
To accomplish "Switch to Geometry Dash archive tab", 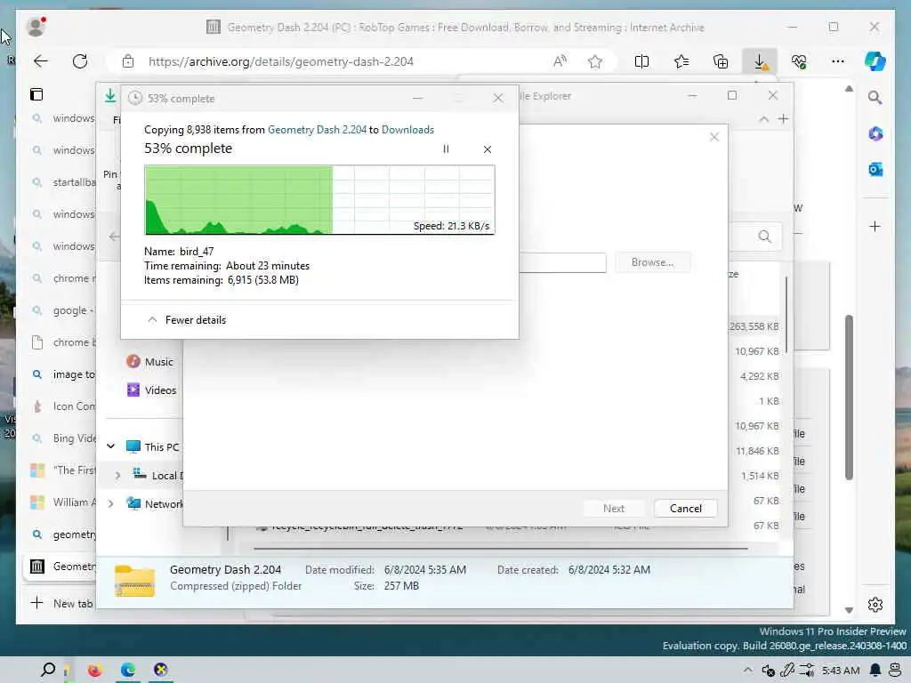I will 61,566.
